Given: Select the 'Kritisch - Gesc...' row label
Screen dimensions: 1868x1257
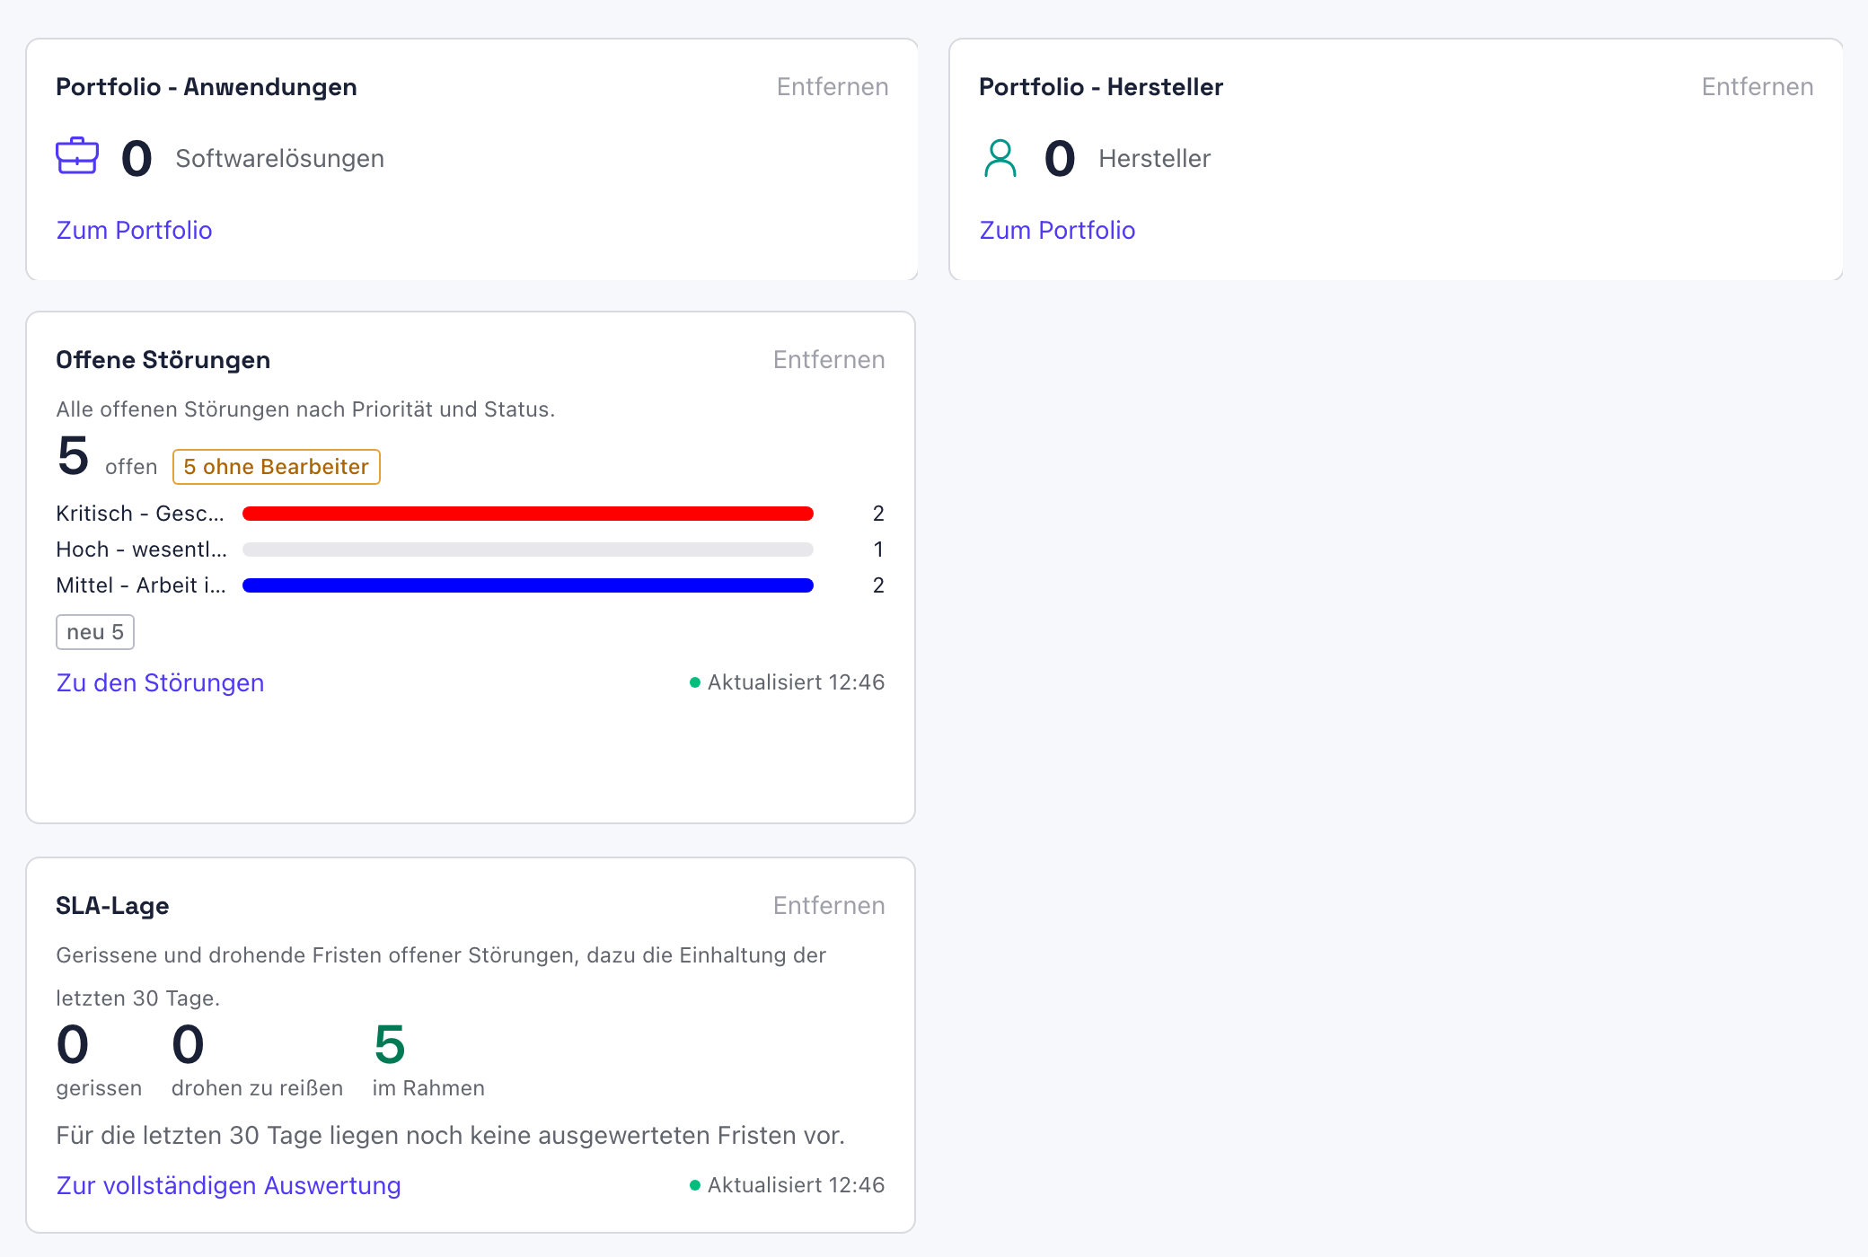Looking at the screenshot, I should point(140,514).
